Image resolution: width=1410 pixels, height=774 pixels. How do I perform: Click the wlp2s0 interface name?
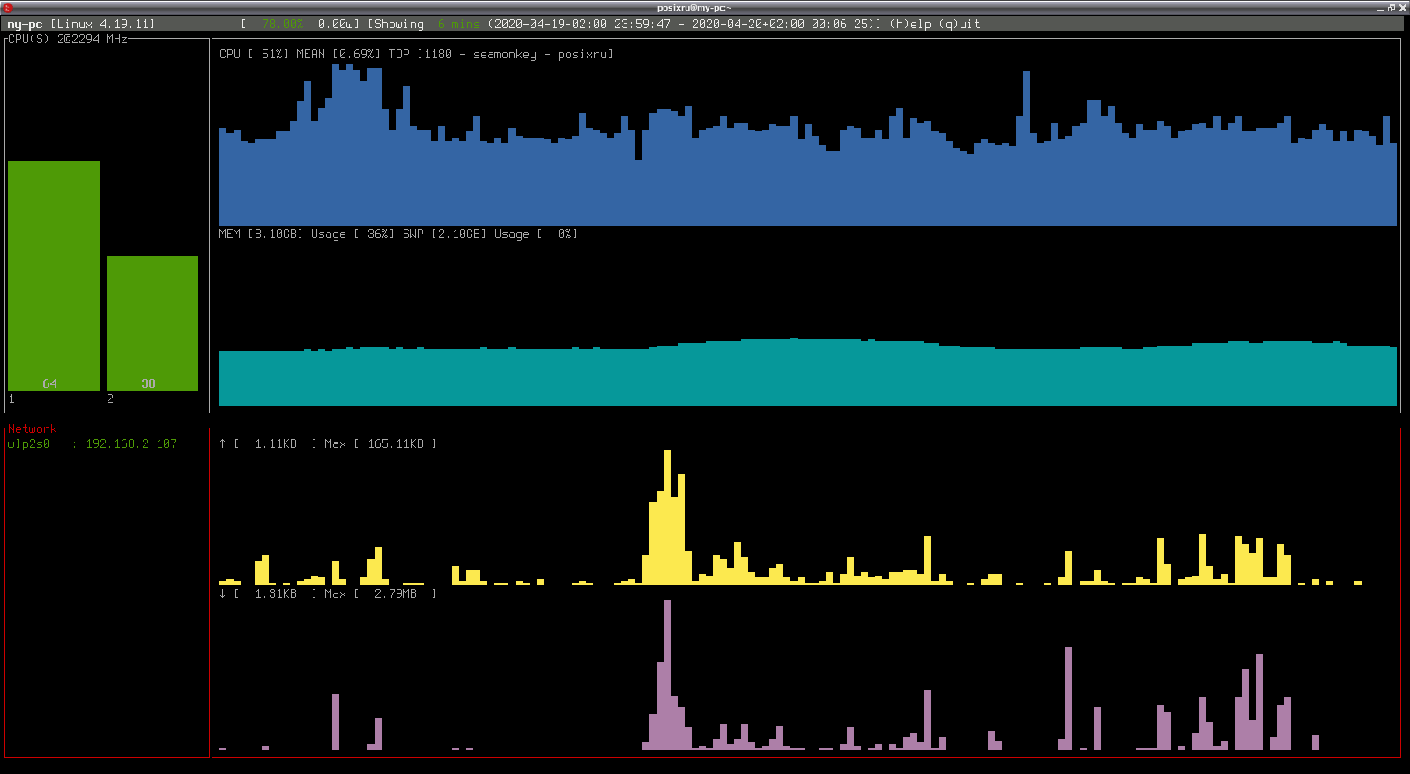pos(28,443)
